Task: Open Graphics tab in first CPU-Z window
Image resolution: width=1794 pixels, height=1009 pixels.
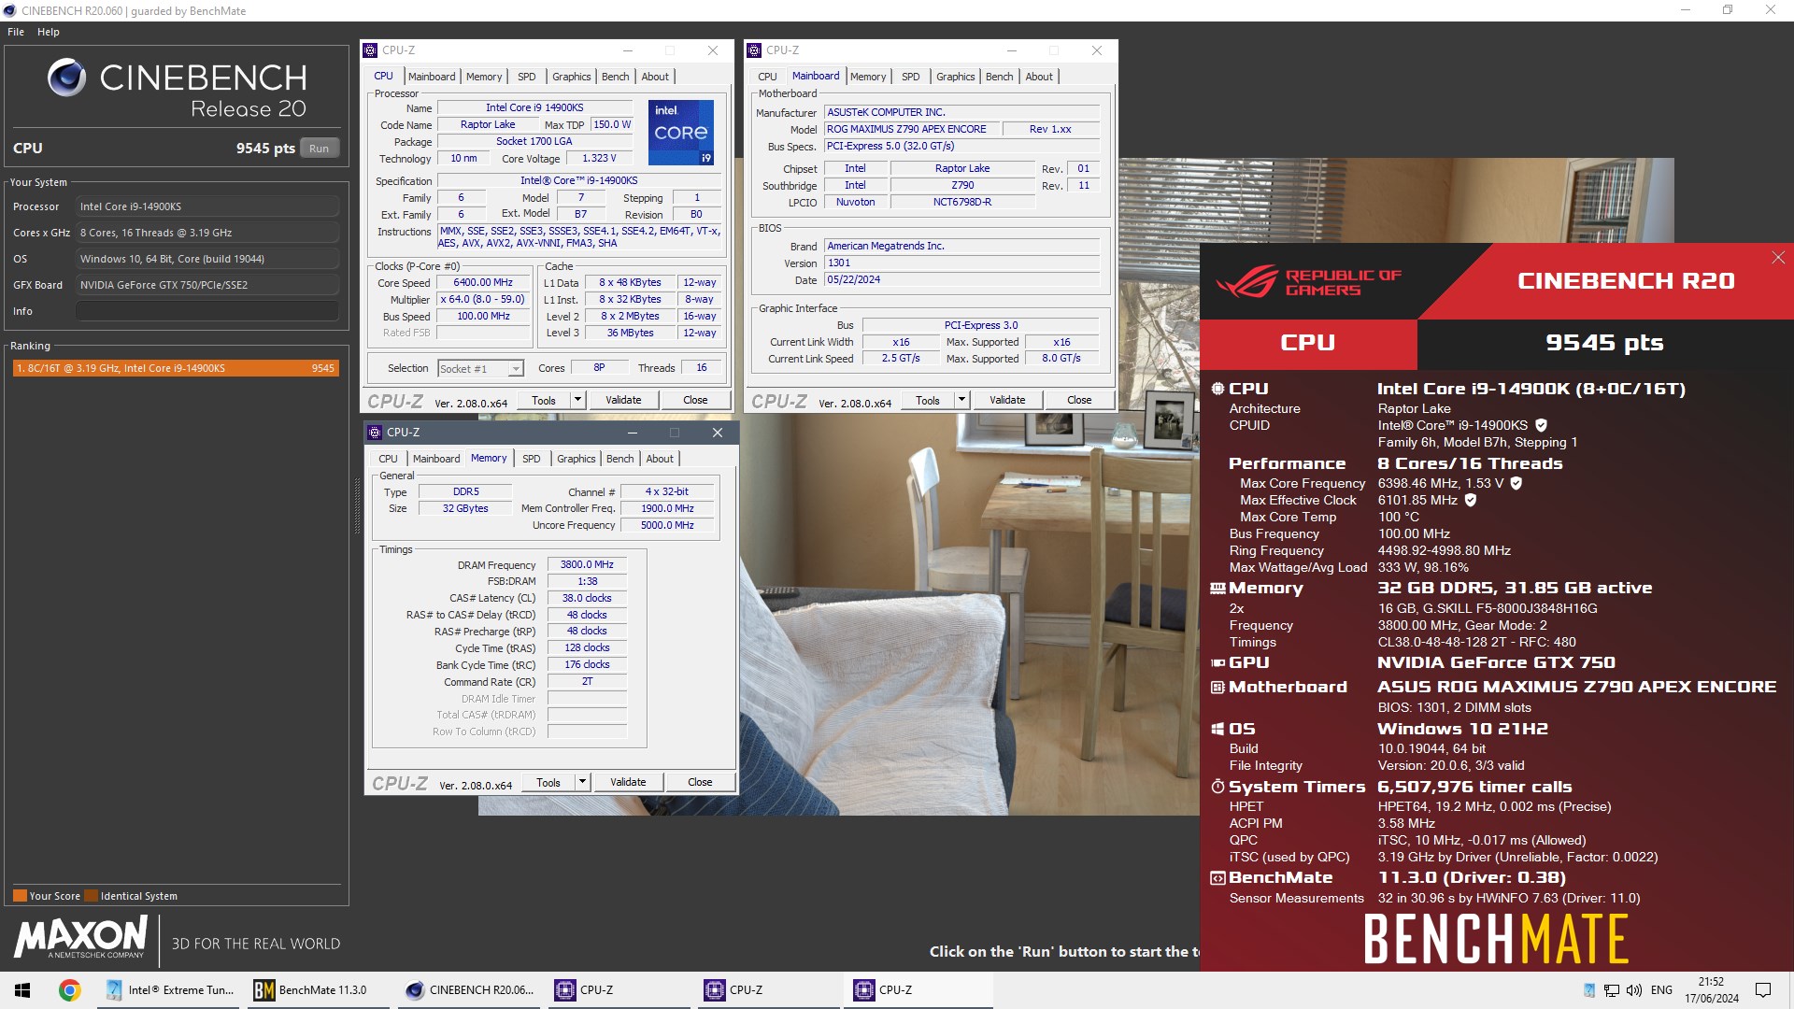Action: tap(571, 77)
